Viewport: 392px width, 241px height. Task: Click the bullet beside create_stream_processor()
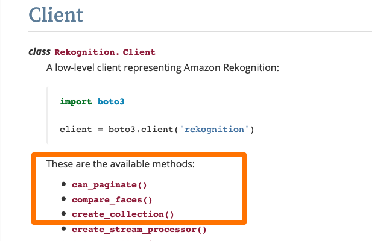[63, 228]
